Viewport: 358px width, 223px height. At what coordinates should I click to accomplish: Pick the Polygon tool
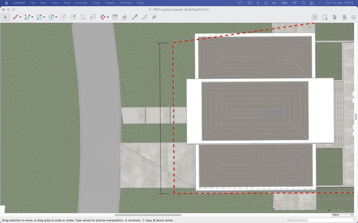63,17
